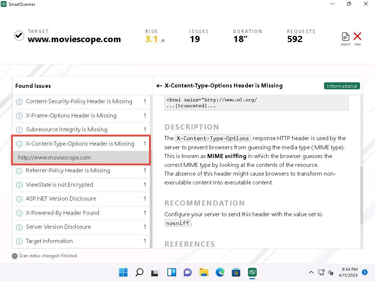Open taskbar Search
Image resolution: width=375 pixels, height=281 pixels.
tap(140, 272)
